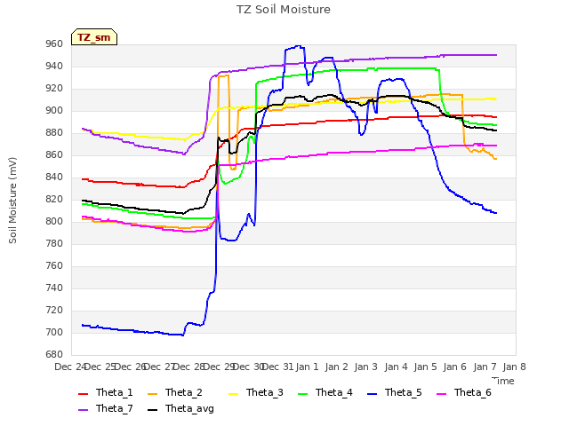569x426 pixels.
Task: Click the Jan 1 x-axis tick label
Action: tap(307, 367)
